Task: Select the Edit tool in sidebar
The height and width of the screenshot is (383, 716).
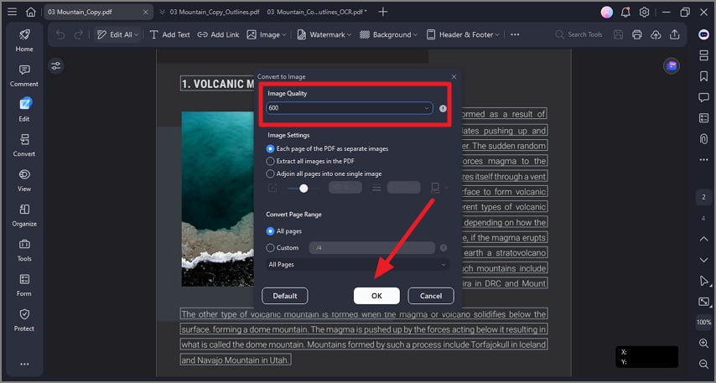Action: coord(24,110)
